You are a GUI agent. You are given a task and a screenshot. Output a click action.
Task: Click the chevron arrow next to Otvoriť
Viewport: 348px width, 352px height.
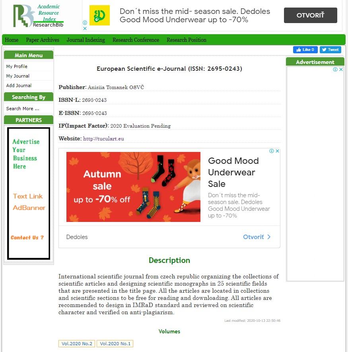click(x=269, y=237)
